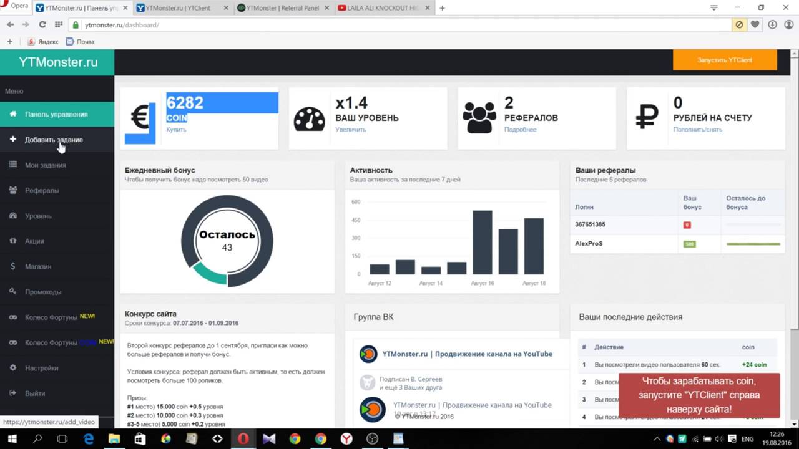799x449 pixels.
Task: Click the browser back arrow
Action: [x=11, y=25]
